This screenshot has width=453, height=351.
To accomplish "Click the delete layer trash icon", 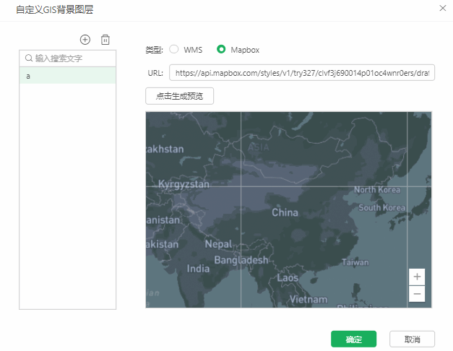I will pyautogui.click(x=105, y=40).
